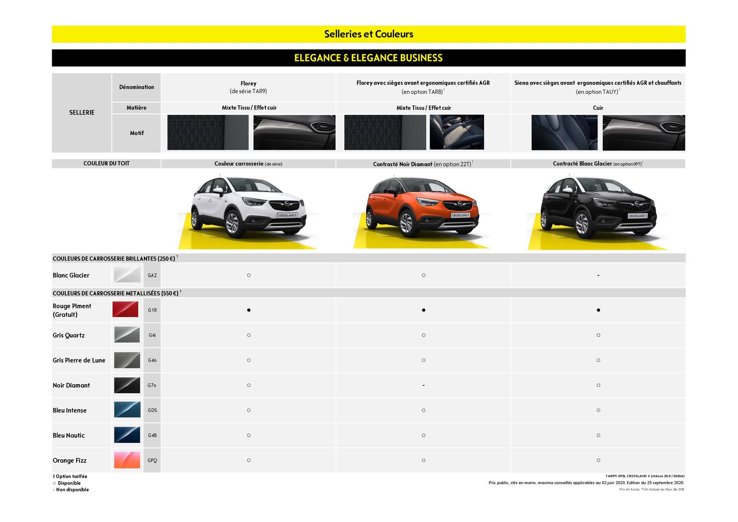Click the "Blanc Glacier" row label
This screenshot has width=738, height=522.
click(x=71, y=275)
